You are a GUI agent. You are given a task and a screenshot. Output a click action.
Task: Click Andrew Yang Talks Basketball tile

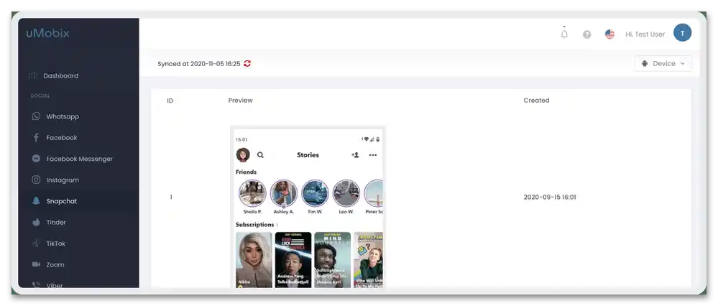[293, 260]
